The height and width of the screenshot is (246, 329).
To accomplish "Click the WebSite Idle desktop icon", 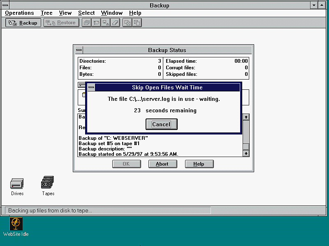I will click(x=16, y=224).
